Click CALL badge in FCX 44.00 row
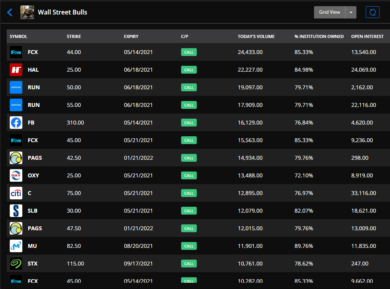The width and height of the screenshot is (390, 289). click(189, 52)
